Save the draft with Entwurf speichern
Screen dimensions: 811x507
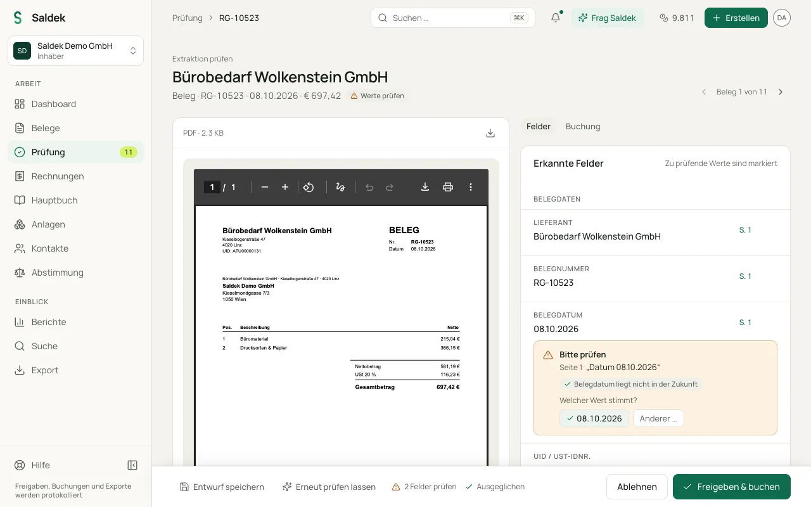(x=222, y=487)
